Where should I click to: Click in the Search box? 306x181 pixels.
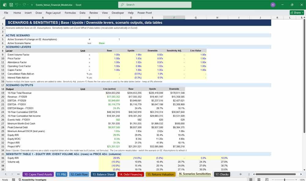(155, 5)
